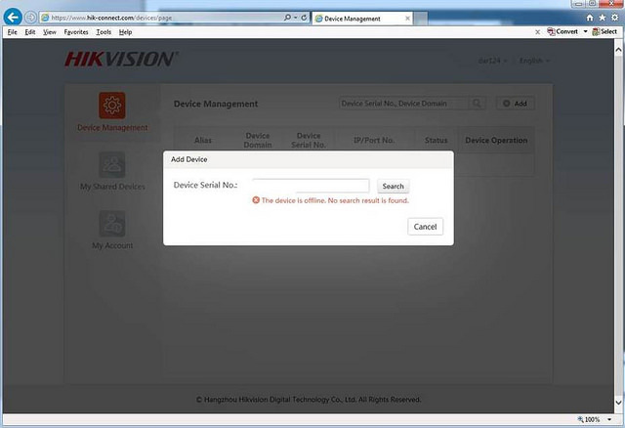This screenshot has height=428, width=625.
Task: Click the Alias column header
Action: click(203, 140)
